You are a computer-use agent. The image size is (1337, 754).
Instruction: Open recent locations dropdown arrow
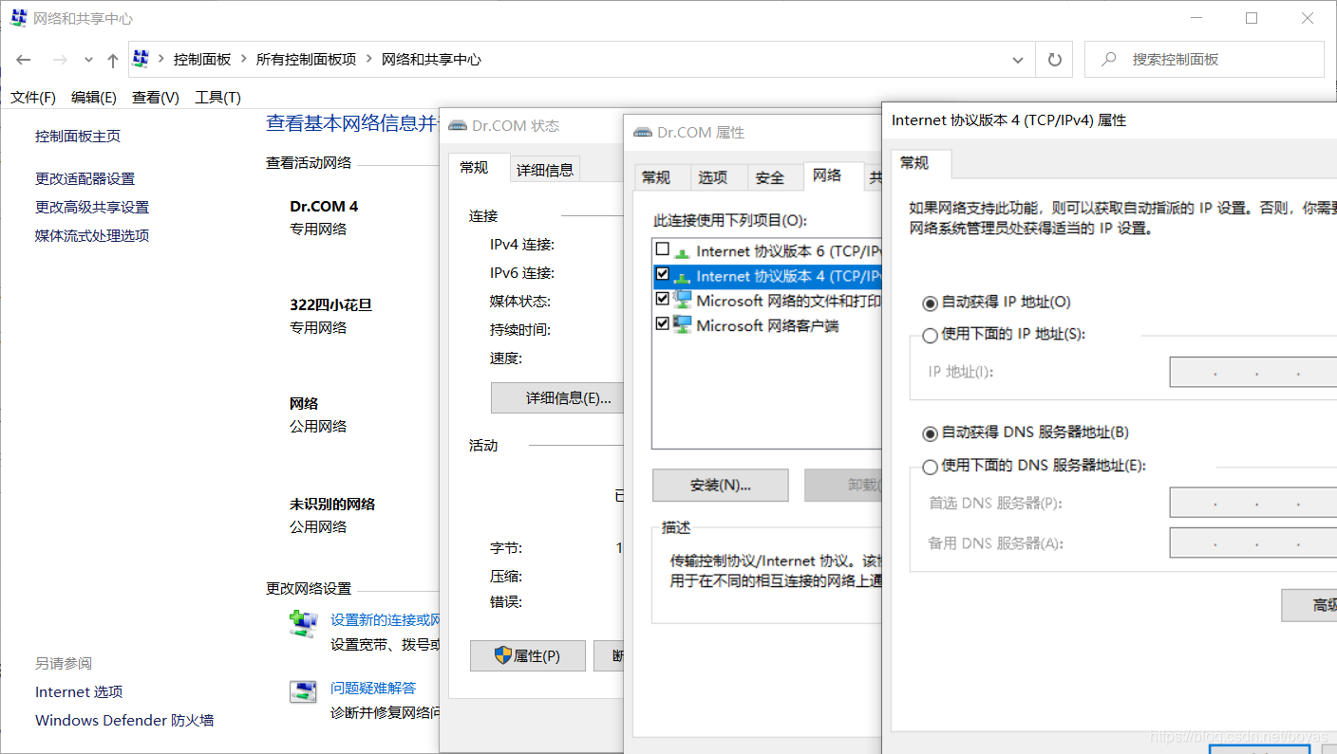coord(88,60)
